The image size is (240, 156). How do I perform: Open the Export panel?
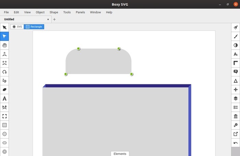click(236, 134)
